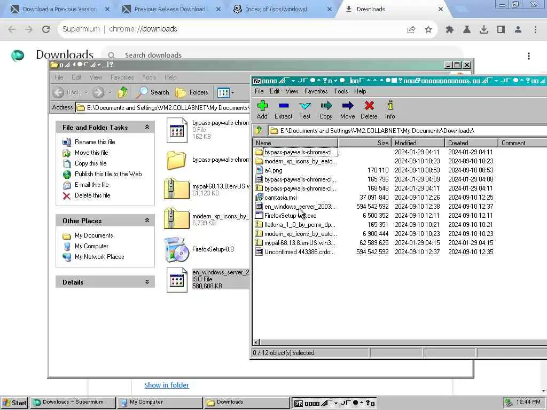The width and height of the screenshot is (547, 410).
Task: Select Unconfirmed 443386.crdo file row
Action: tap(299, 252)
